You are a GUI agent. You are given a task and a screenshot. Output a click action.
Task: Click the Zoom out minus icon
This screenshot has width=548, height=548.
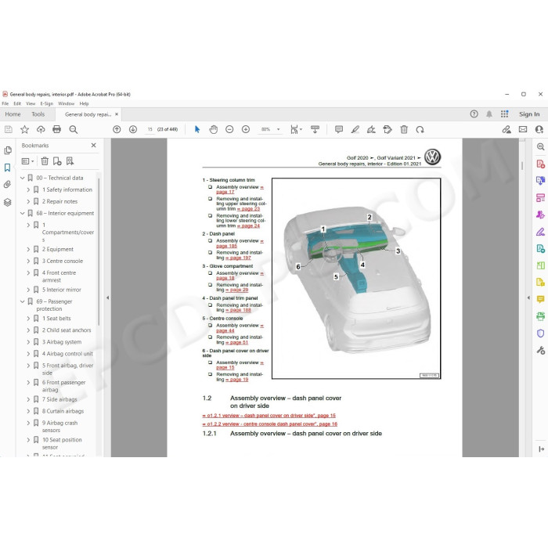229,130
